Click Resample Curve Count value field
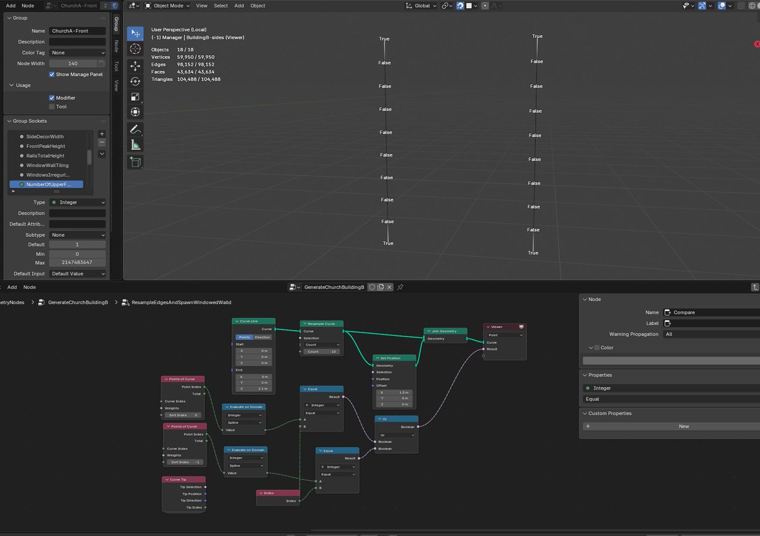Screen dimensions: 760x536 tap(321, 351)
